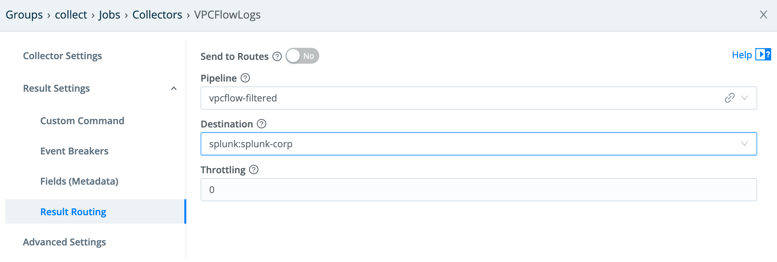Open the Destination dropdown arrow
The image size is (777, 262).
coord(744,144)
